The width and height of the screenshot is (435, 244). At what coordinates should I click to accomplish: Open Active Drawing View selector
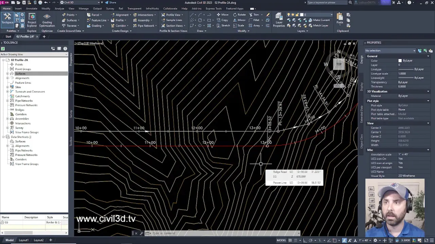[34, 54]
